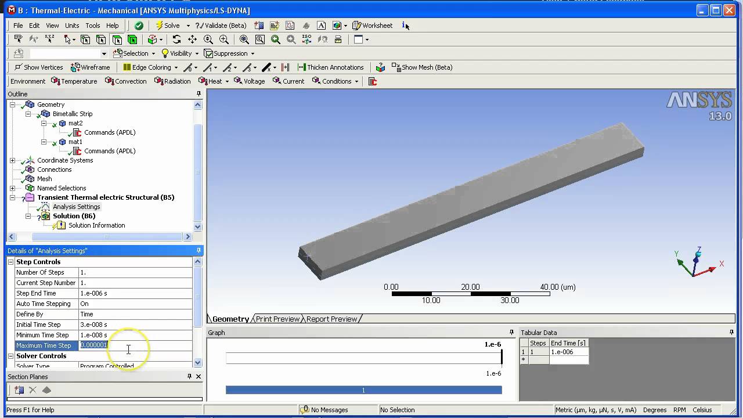Click the Commands icon in Environment toolbar
The image size is (743, 418).
373,81
